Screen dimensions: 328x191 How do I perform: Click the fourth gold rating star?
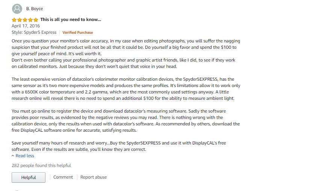[30, 20]
